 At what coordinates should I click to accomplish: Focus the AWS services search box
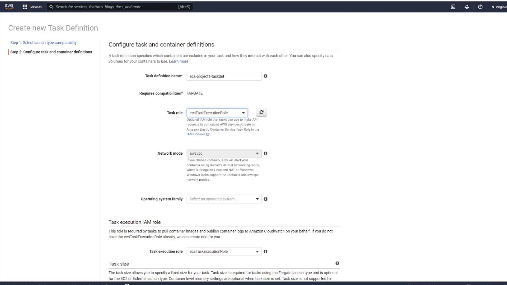point(120,7)
